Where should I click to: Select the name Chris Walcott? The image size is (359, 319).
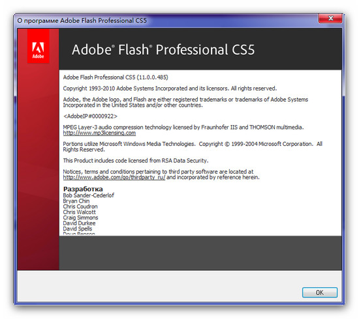tap(79, 212)
